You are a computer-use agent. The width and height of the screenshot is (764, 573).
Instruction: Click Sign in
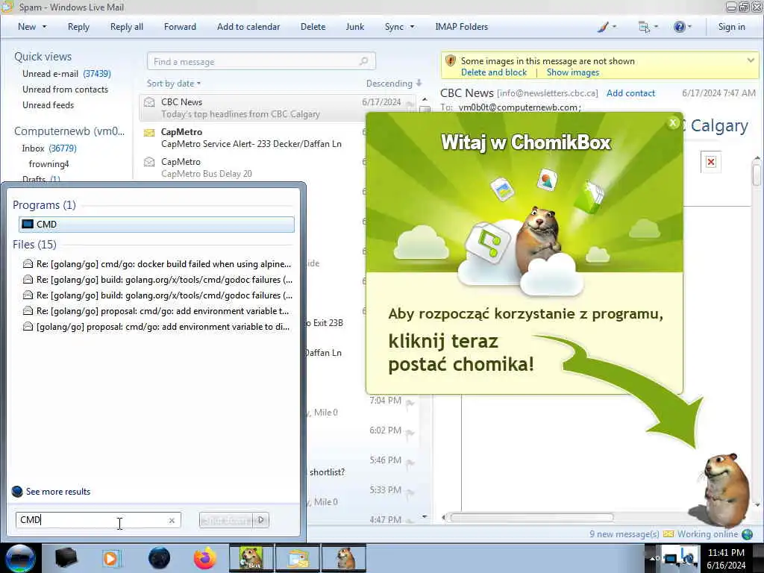731,27
